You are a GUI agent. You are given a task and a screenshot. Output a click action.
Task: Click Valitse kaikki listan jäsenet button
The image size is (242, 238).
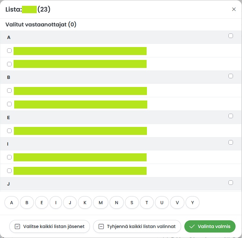[x=50, y=226]
